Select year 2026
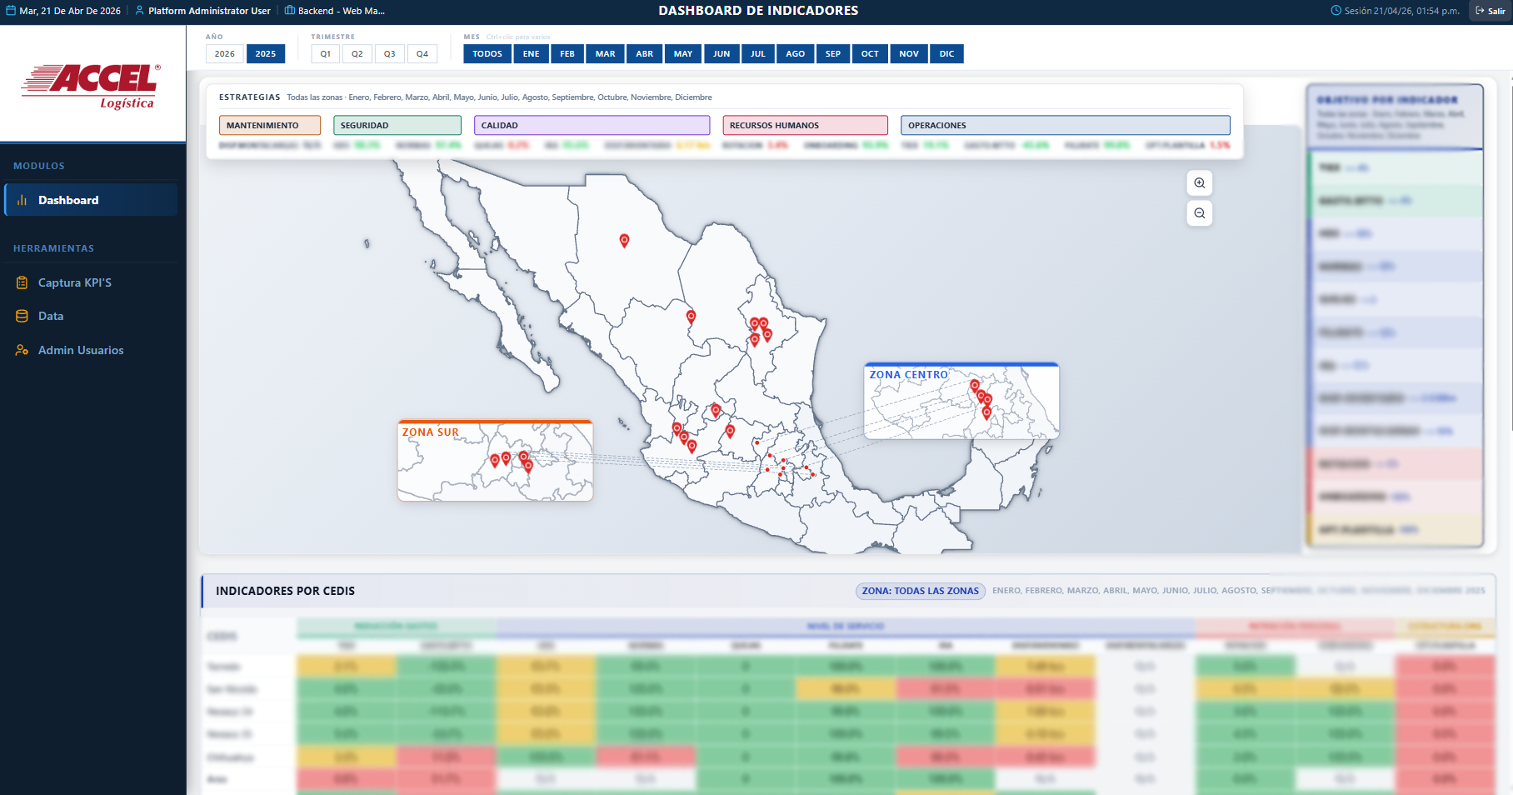Viewport: 1513px width, 795px height. 225,53
